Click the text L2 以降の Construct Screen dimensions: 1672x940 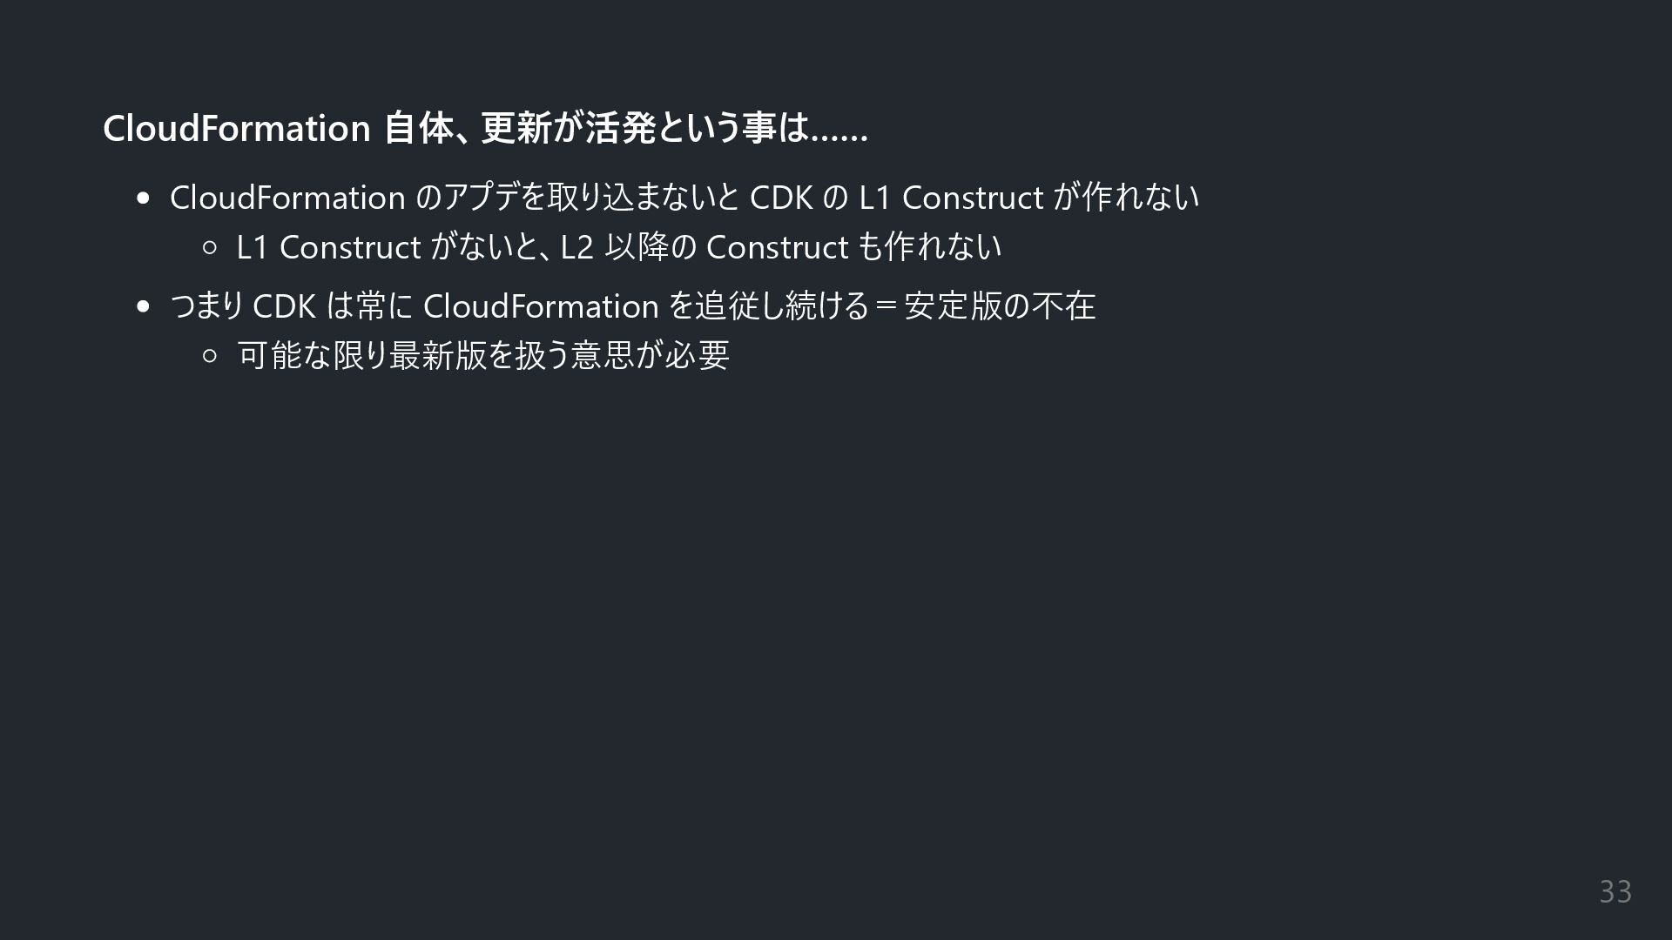pos(704,247)
